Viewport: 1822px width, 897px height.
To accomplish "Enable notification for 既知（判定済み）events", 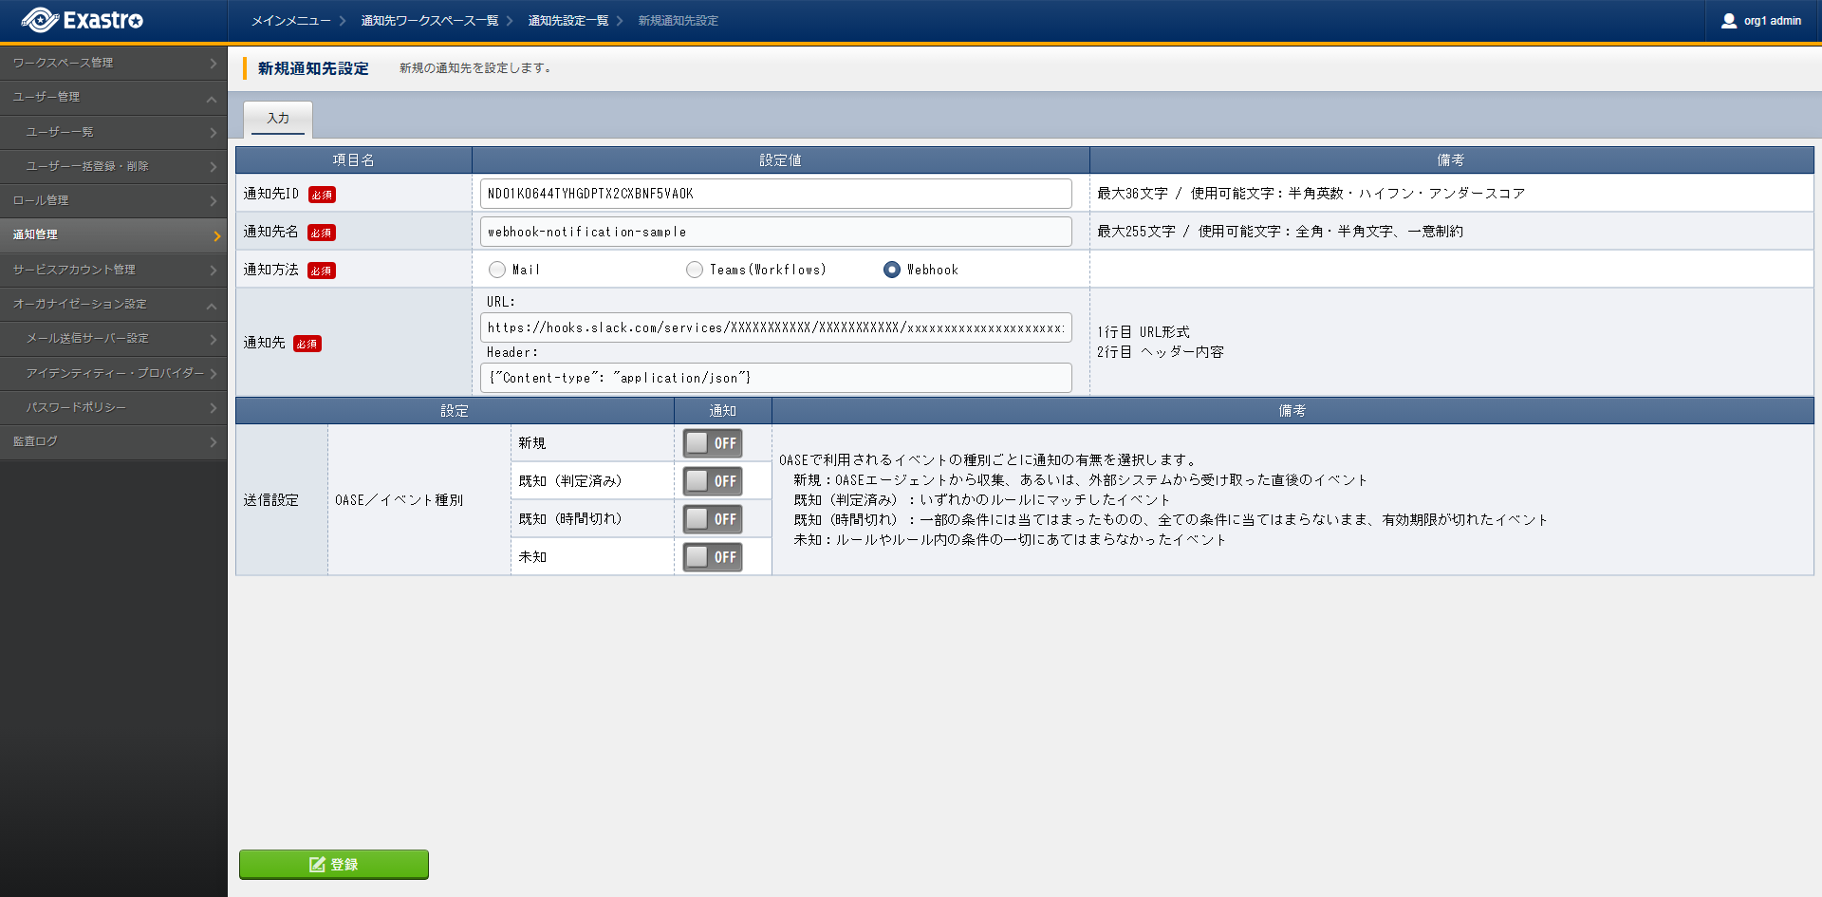I will [713, 481].
